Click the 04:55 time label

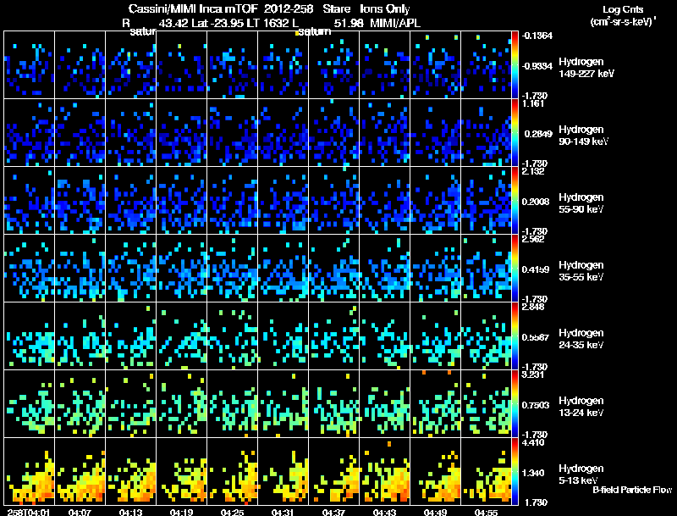[486, 513]
